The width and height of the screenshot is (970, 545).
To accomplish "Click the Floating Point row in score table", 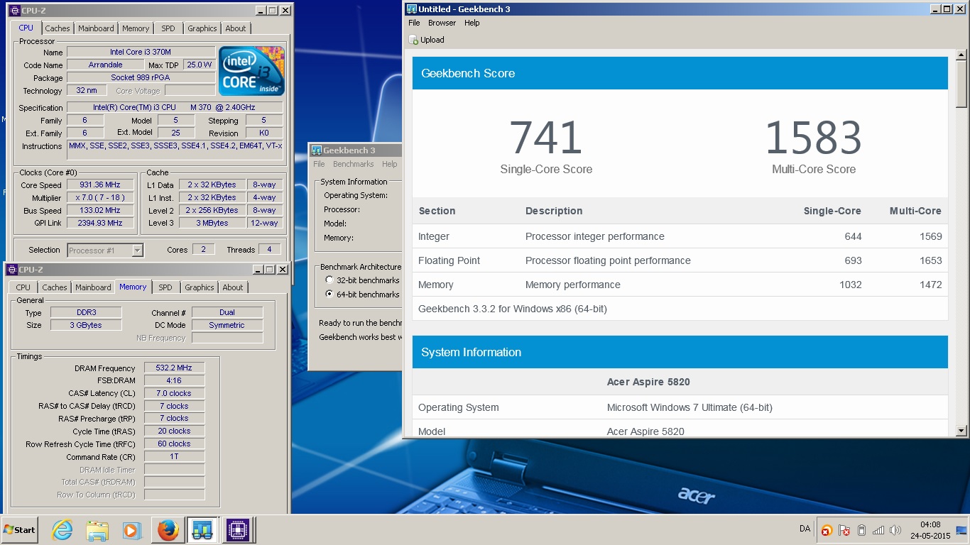I will click(x=680, y=260).
